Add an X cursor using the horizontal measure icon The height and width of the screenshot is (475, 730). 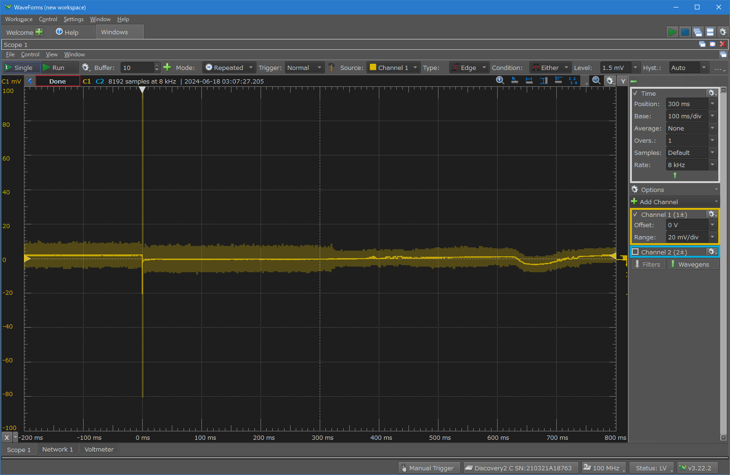tap(529, 80)
